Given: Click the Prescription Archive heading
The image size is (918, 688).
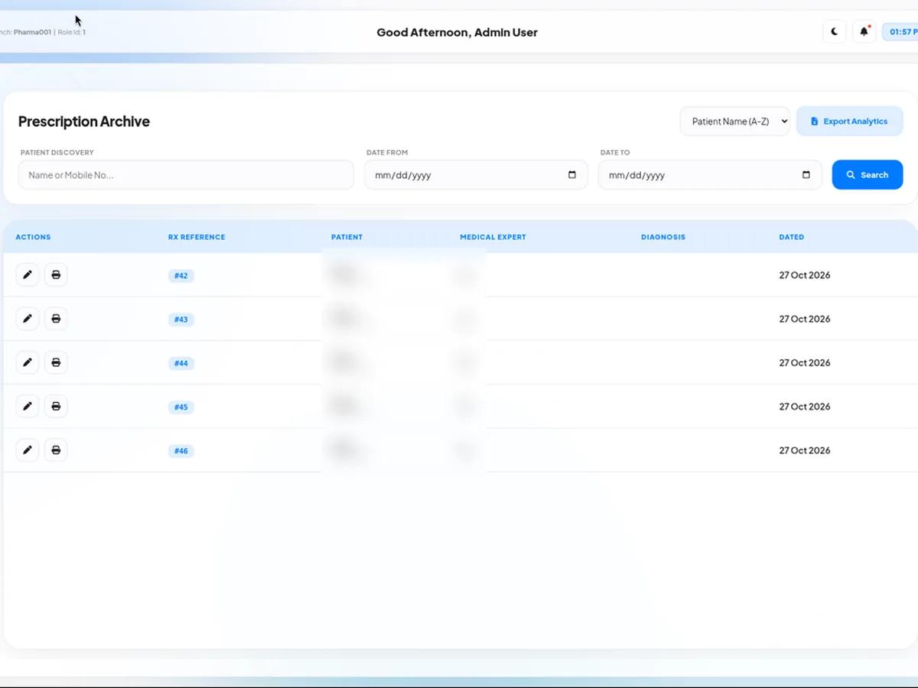Looking at the screenshot, I should click(x=84, y=122).
